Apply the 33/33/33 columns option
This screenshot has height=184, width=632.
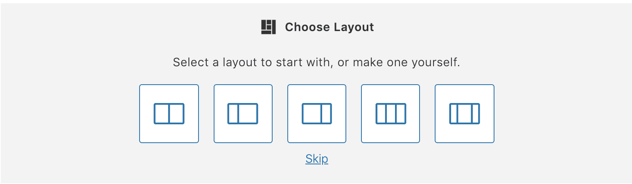(x=390, y=114)
